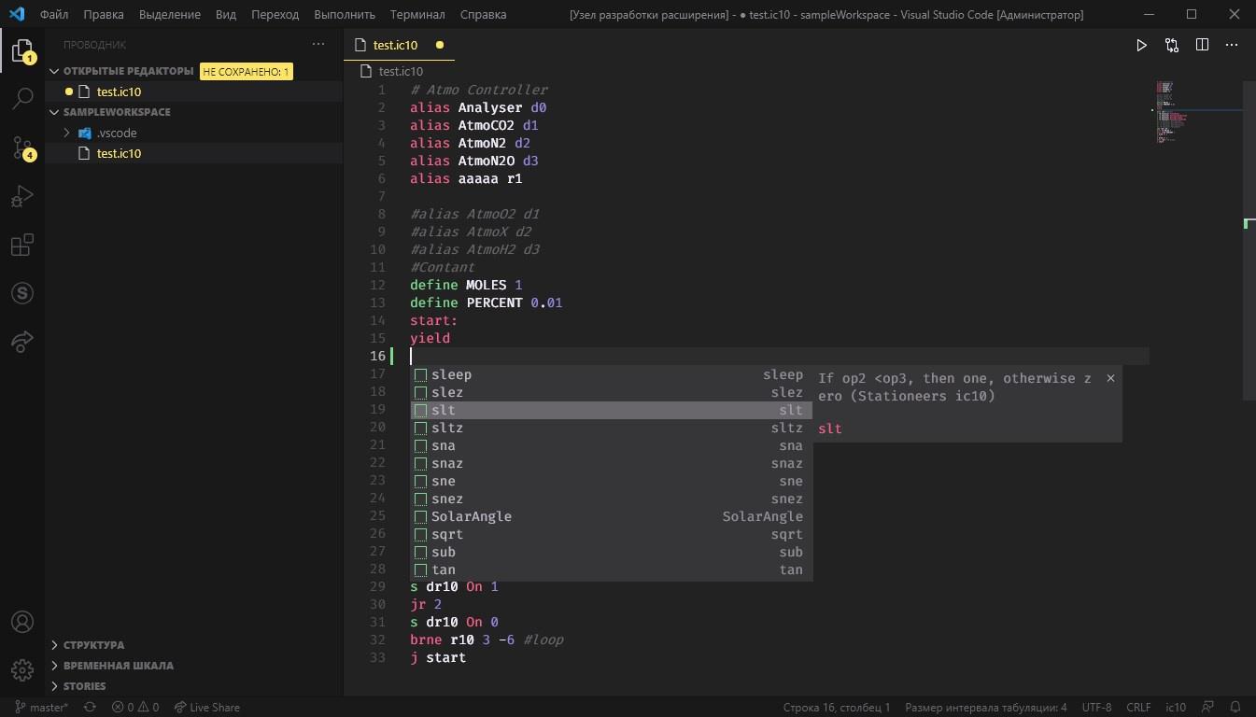Open the Stationeers S icon view

pyautogui.click(x=22, y=293)
